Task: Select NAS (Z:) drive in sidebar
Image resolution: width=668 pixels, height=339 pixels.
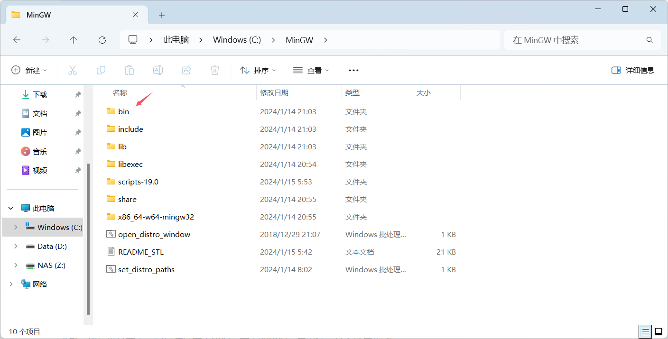Action: coord(51,265)
